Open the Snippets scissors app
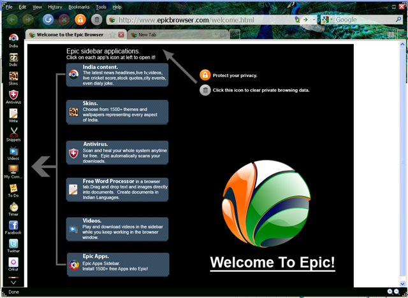Viewport: 408px width, 298px height. click(13, 134)
